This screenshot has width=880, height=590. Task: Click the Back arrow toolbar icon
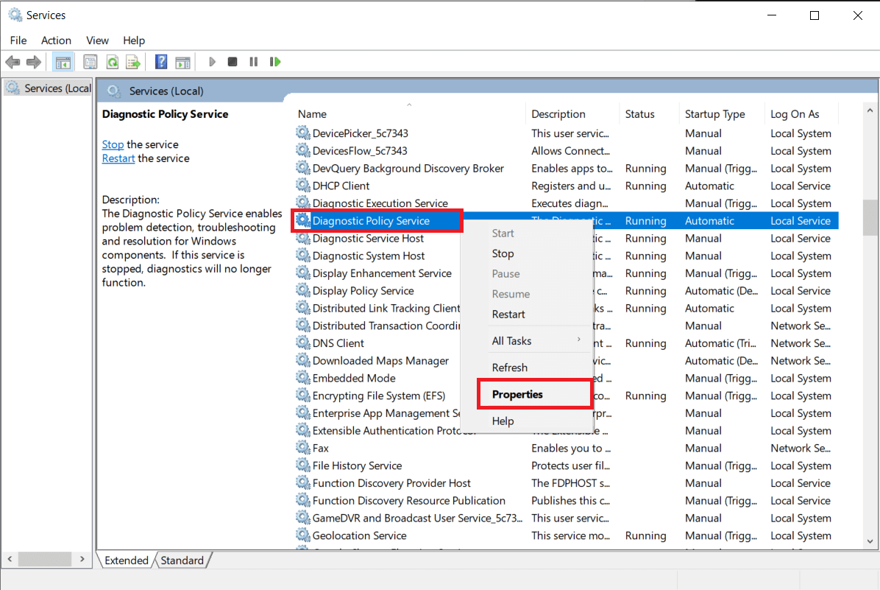(13, 62)
